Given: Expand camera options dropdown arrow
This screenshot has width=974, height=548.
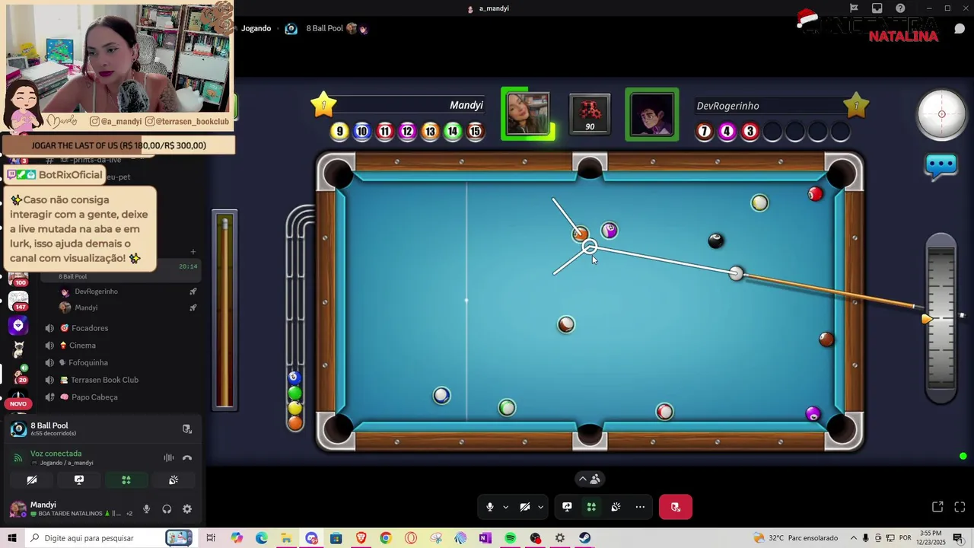Looking at the screenshot, I should click(x=540, y=507).
